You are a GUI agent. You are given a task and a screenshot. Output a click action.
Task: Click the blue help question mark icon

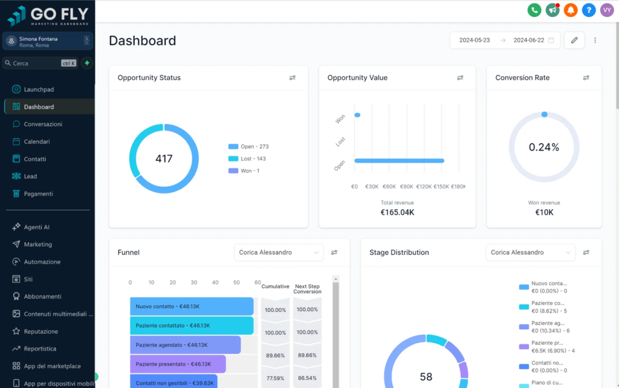(588, 10)
